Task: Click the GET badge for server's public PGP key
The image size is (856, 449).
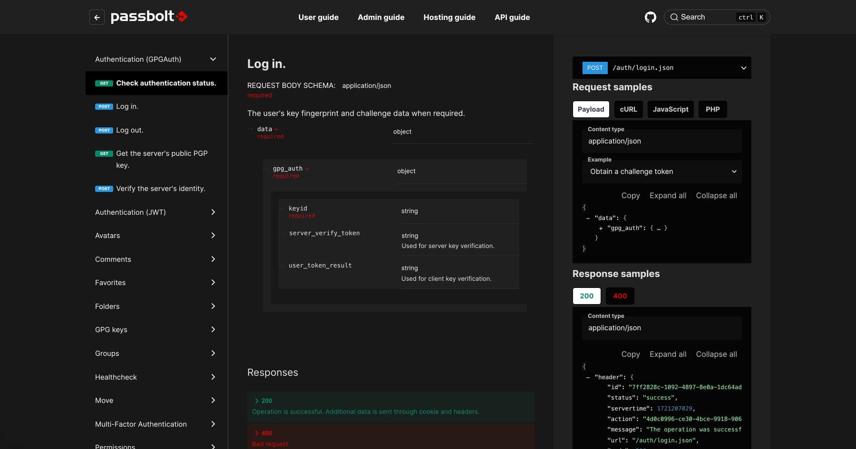Action: [x=104, y=154]
